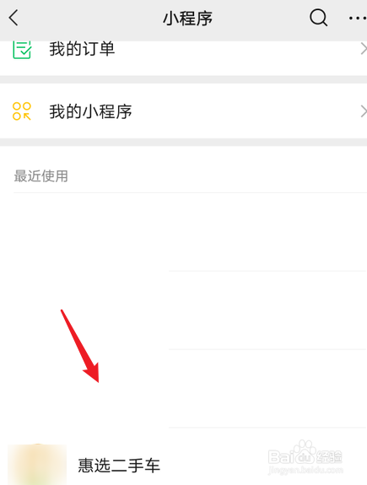Launch 惠选二手车 by its name text
Image resolution: width=367 pixels, height=485 pixels.
point(119,466)
